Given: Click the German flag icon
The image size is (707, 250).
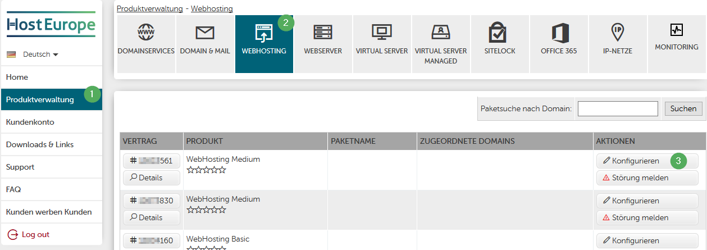Looking at the screenshot, I should pyautogui.click(x=11, y=54).
